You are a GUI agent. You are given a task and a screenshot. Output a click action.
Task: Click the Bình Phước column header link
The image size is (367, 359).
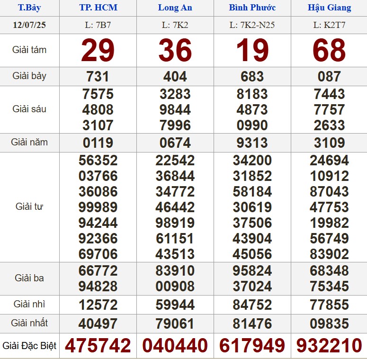252,8
